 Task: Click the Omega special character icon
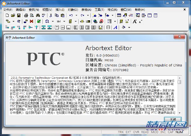coord(47,21)
